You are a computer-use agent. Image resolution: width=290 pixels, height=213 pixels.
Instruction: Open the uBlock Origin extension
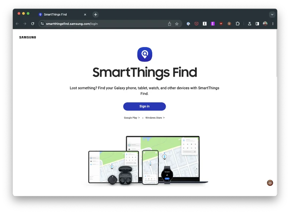pos(221,24)
